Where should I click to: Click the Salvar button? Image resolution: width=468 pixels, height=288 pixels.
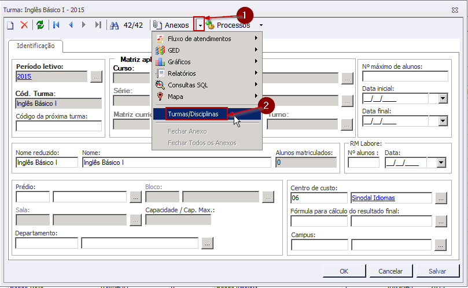click(437, 271)
